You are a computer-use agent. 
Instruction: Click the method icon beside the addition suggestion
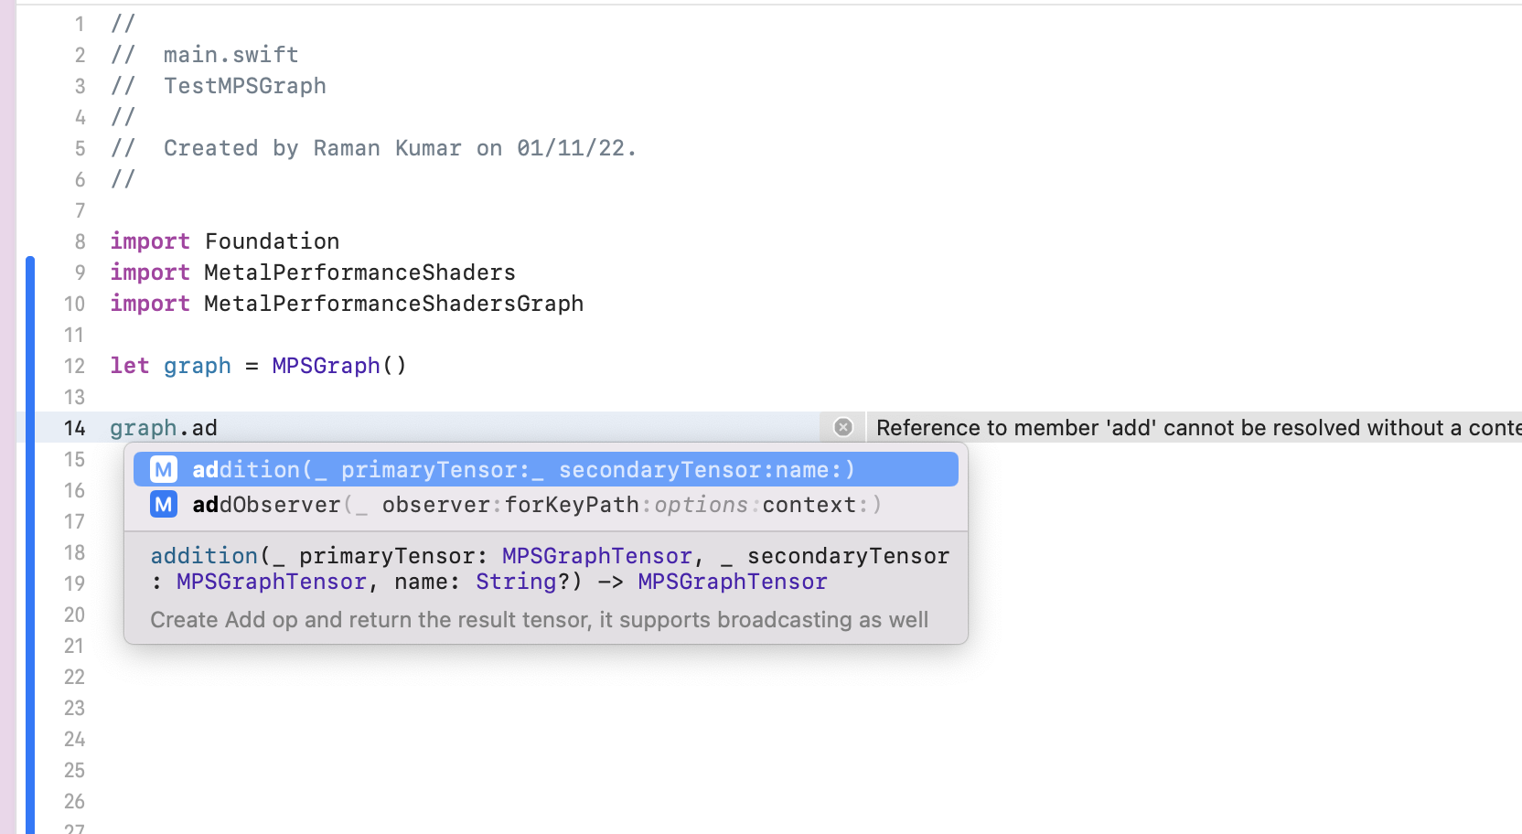[164, 470]
